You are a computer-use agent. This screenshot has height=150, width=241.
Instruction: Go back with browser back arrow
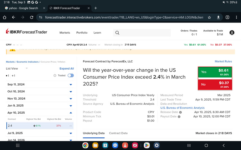(x=14, y=17)
